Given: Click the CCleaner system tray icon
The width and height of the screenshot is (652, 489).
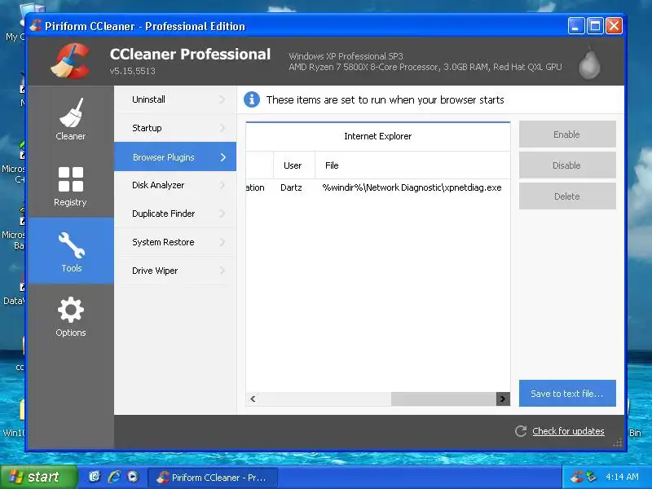Looking at the screenshot, I should 576,477.
